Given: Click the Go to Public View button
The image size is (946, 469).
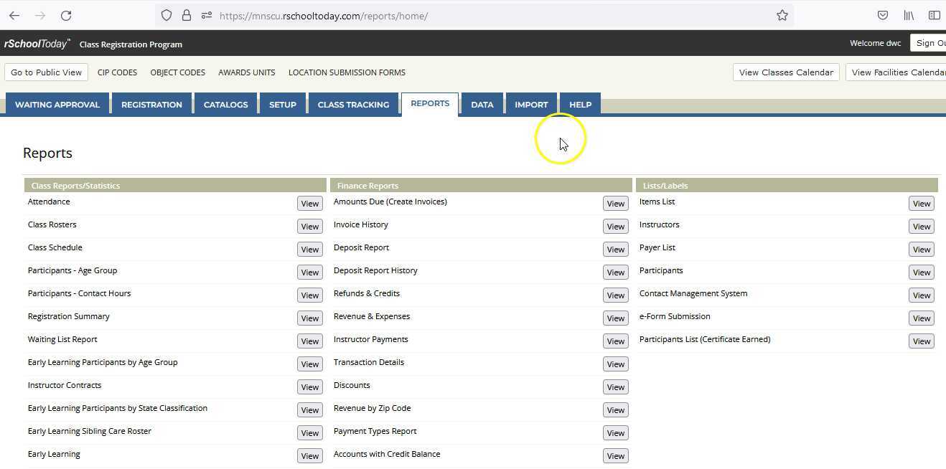Looking at the screenshot, I should [x=47, y=72].
